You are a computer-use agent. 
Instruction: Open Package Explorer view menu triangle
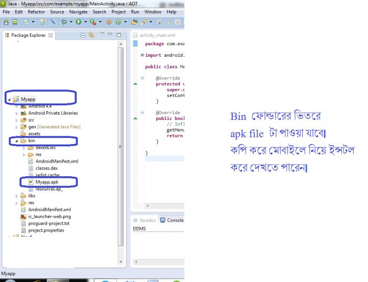pos(102,34)
